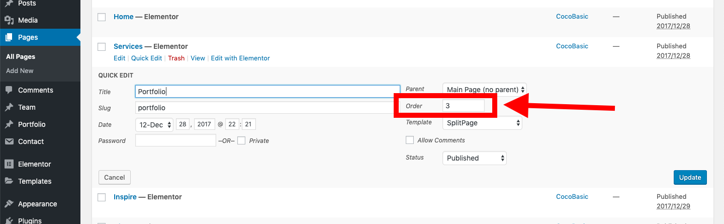Click the Portfolio pushpin icon

[x=9, y=124]
